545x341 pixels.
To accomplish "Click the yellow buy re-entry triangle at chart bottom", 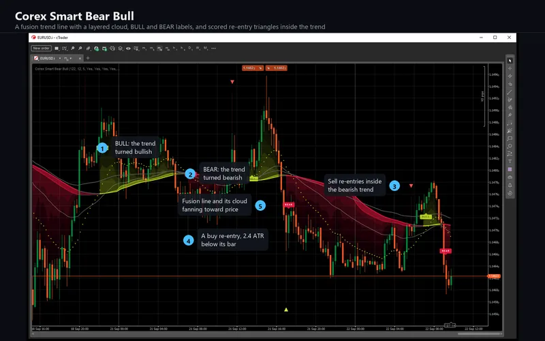I will pos(286,310).
